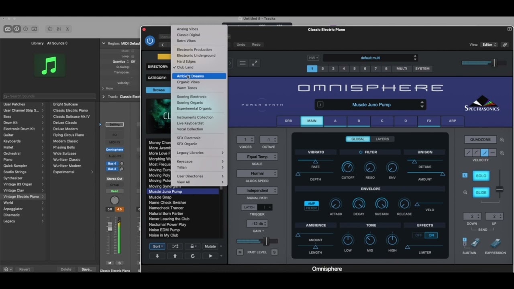This screenshot has width=514, height=289.
Task: Click the Filter power icon
Action: 361,152
